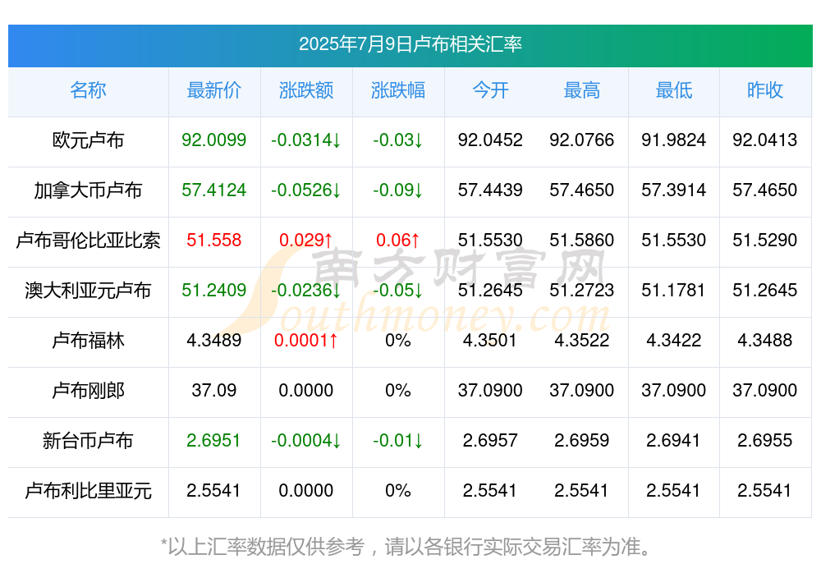
Task: Click the 最新价 column header
Action: point(214,90)
